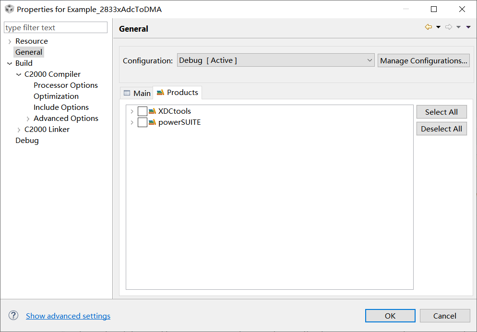The image size is (477, 332).
Task: Click Deselect All to clear product selections
Action: point(441,128)
